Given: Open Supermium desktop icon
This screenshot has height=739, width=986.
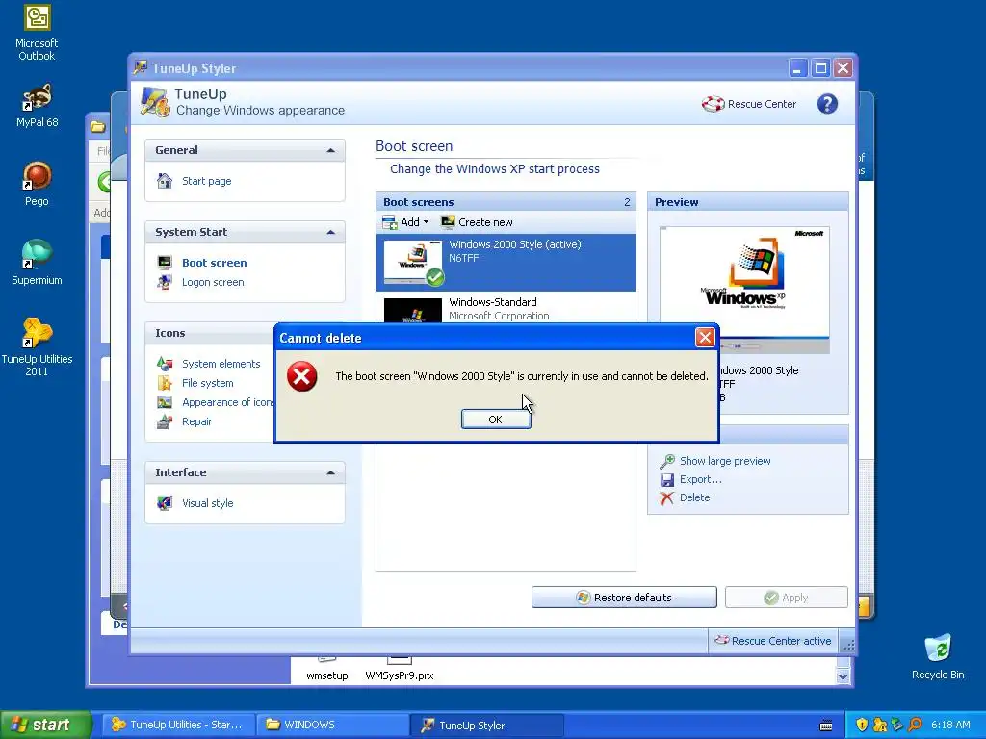Looking at the screenshot, I should click(x=37, y=263).
